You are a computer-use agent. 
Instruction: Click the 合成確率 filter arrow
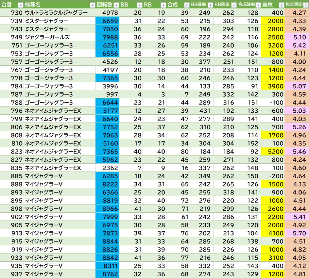click(258, 5)
